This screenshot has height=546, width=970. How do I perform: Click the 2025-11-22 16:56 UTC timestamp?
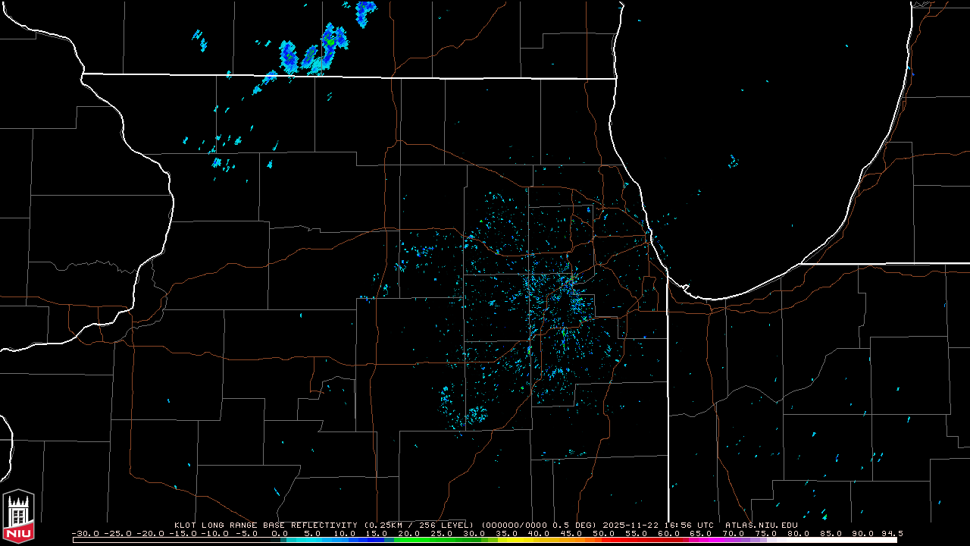(658, 525)
